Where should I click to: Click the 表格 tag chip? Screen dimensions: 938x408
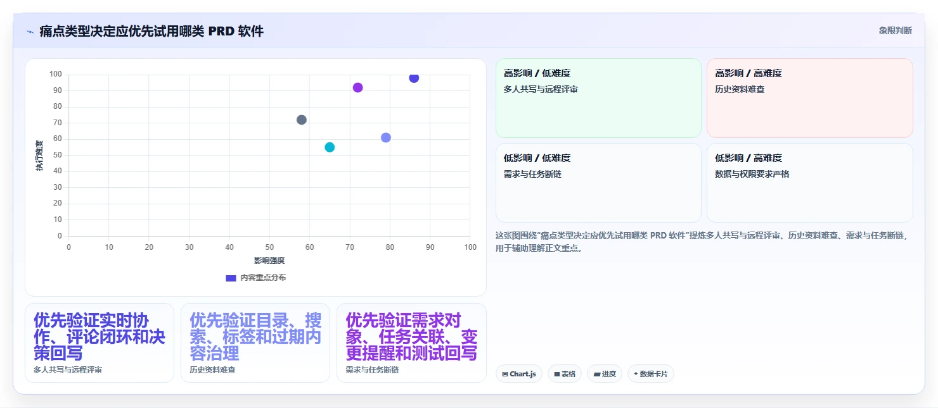coord(565,374)
